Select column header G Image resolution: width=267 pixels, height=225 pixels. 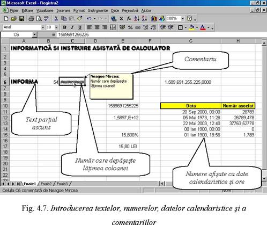coord(191,41)
